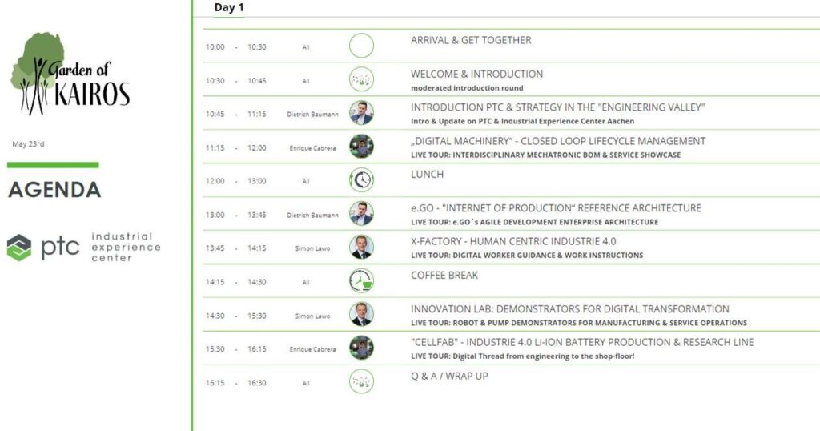Click the May 23rd date label
Viewport: 820px width, 431px height.
tap(28, 144)
